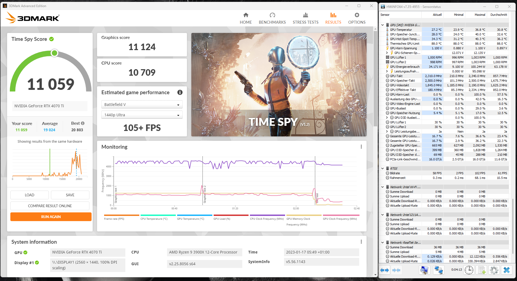517x281 pixels.
Task: Click the SAVE button
Action: [70, 195]
